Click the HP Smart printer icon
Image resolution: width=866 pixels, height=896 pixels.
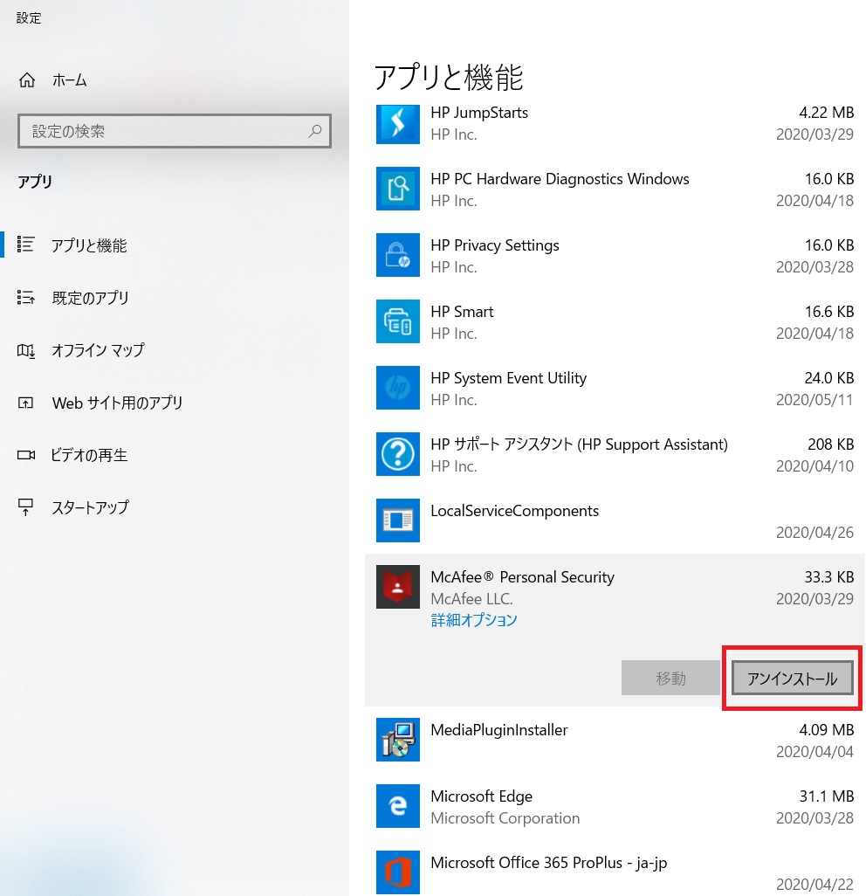click(x=397, y=321)
